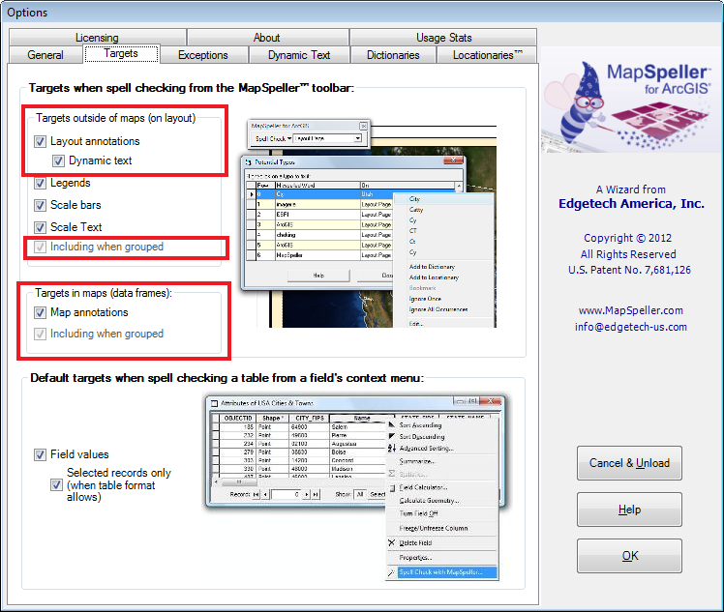724x612 pixels.
Task: Open the About tab
Action: [267, 38]
